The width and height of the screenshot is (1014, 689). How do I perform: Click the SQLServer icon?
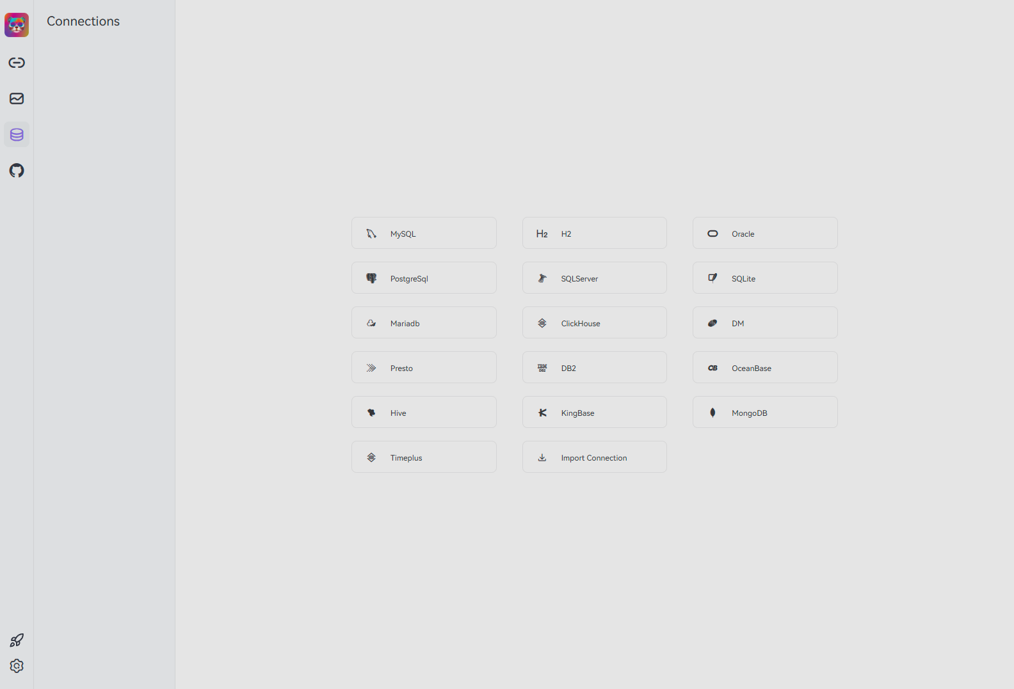pos(542,278)
